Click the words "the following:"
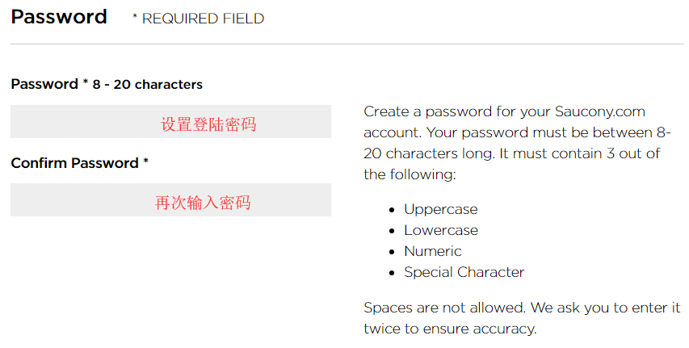The width and height of the screenshot is (689, 348). point(410,174)
